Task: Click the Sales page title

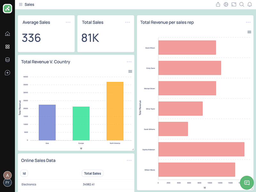Action: [29, 4]
